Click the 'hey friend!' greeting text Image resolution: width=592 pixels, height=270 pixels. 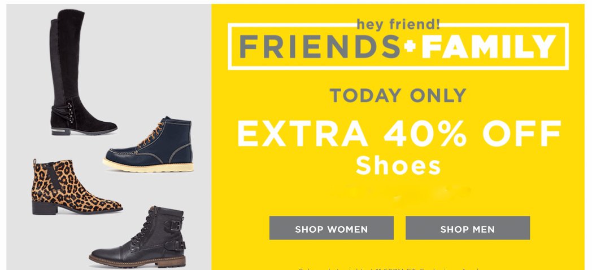click(398, 25)
